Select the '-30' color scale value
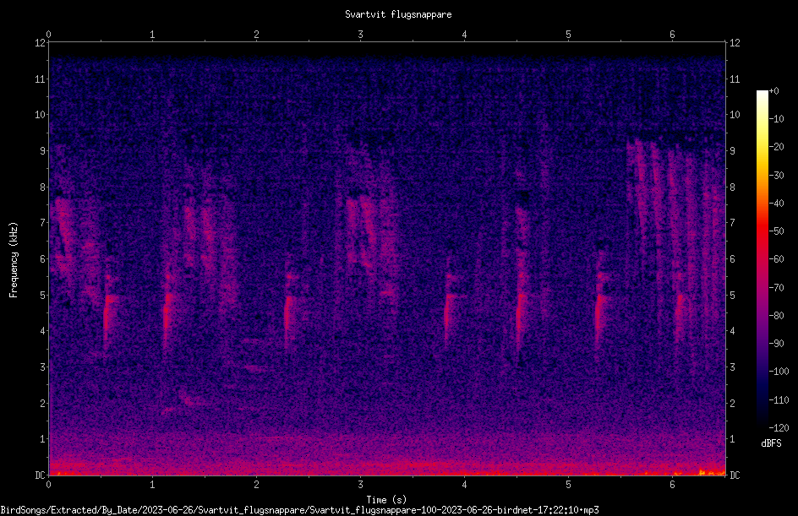798x516 pixels. (x=777, y=176)
